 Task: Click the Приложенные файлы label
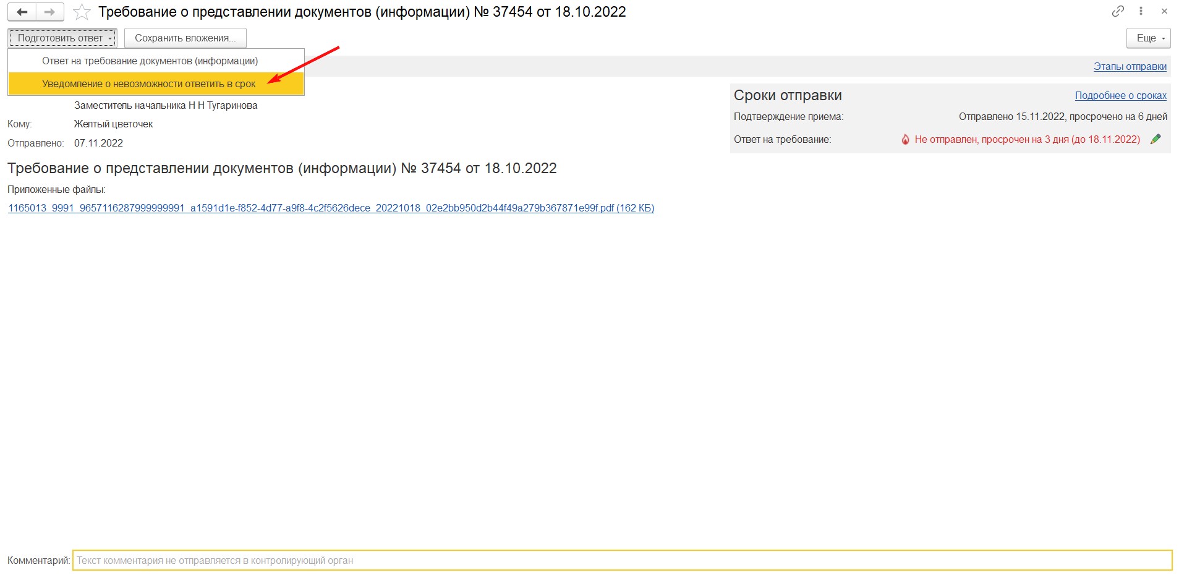[x=56, y=189]
